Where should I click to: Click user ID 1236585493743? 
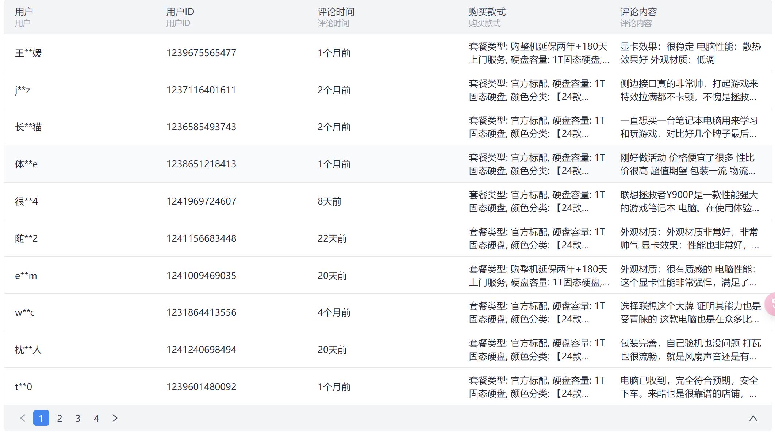click(202, 127)
